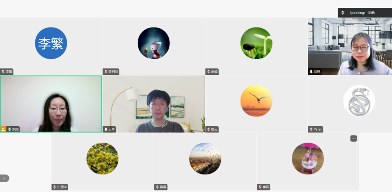The width and height of the screenshot is (392, 192).
Task: Click muted mic icon on Yinan label
Action: (311, 129)
